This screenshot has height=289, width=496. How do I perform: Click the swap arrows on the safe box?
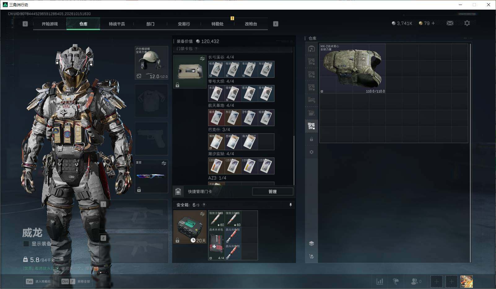[202, 214]
